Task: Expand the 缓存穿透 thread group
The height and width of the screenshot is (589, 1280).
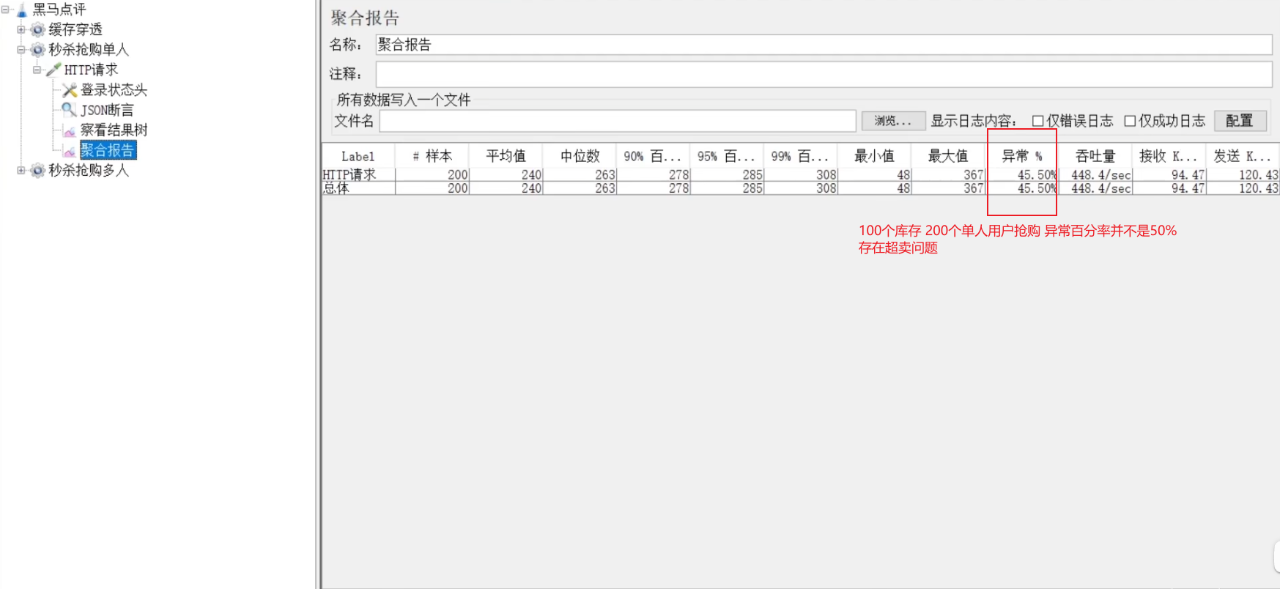Action: (x=21, y=29)
